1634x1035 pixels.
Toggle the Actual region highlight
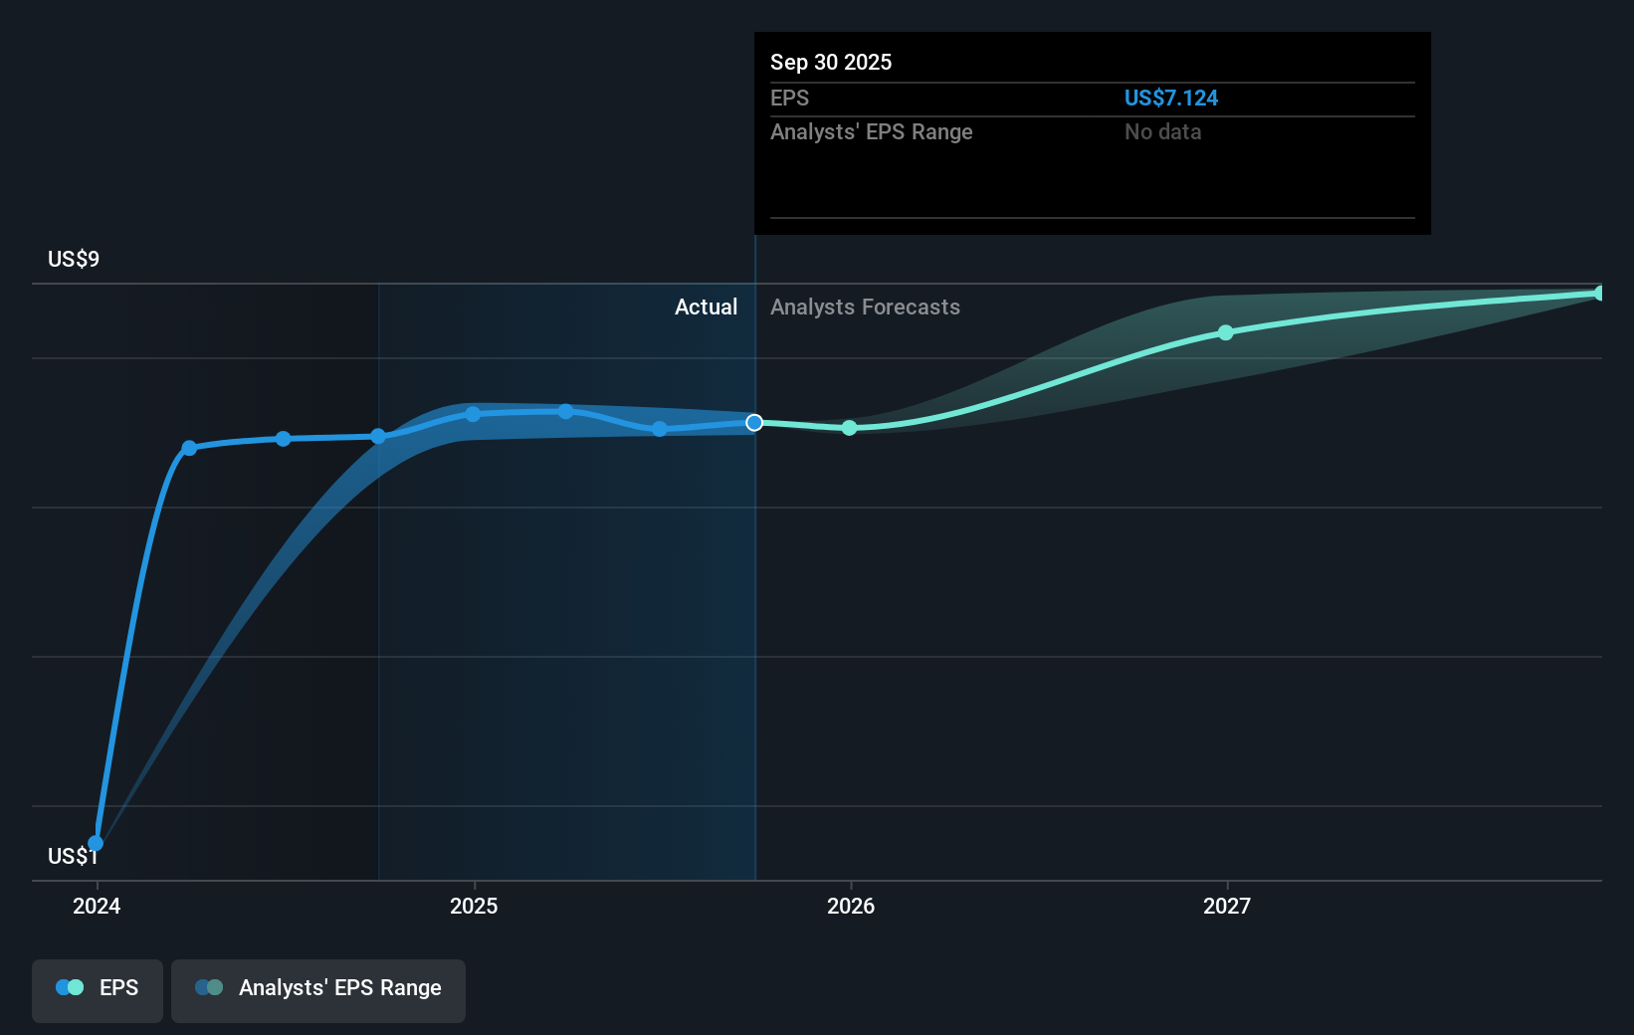(706, 307)
